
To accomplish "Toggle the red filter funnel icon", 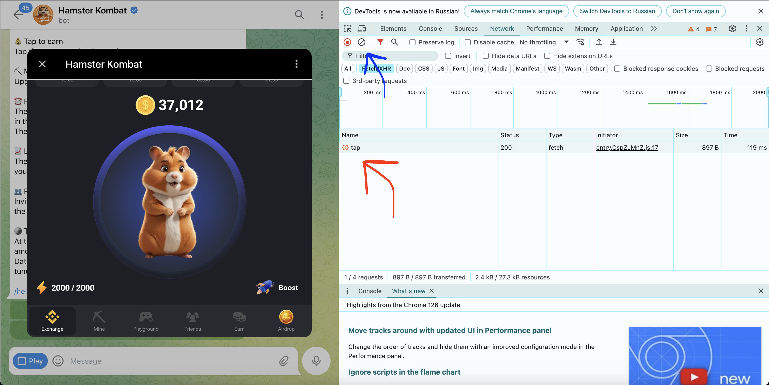I will [380, 42].
